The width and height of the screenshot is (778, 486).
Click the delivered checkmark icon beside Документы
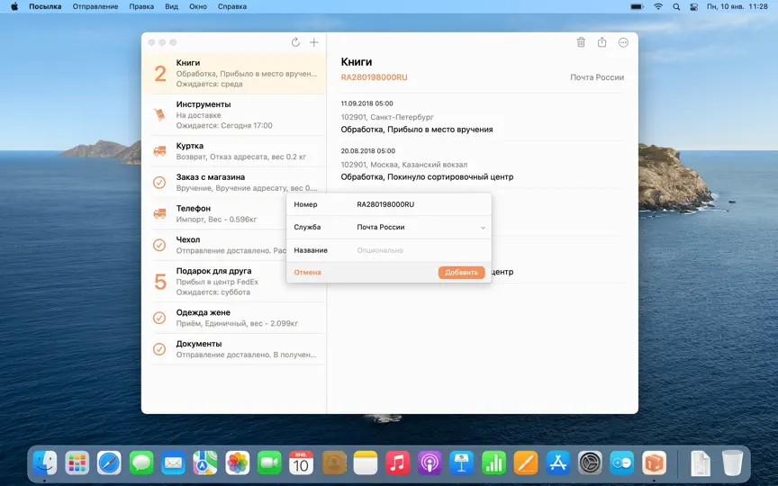[x=159, y=349]
